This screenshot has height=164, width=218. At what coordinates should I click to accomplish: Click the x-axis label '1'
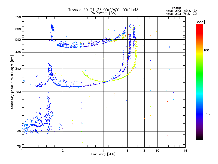tap(22, 151)
